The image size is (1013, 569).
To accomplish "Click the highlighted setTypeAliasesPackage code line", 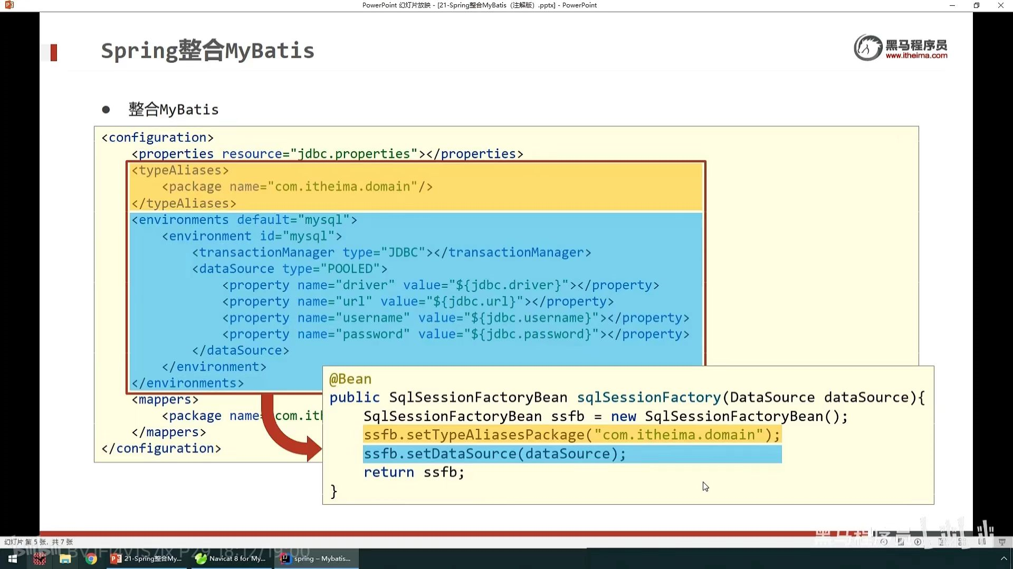I will click(571, 435).
